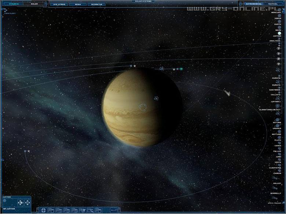Switch to Tactical view mode
The width and height of the screenshot is (286, 214).
point(273,4)
